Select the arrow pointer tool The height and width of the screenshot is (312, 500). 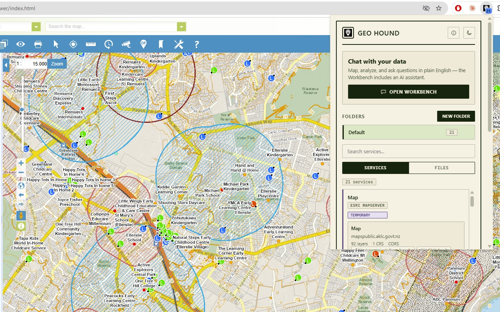[x=56, y=44]
